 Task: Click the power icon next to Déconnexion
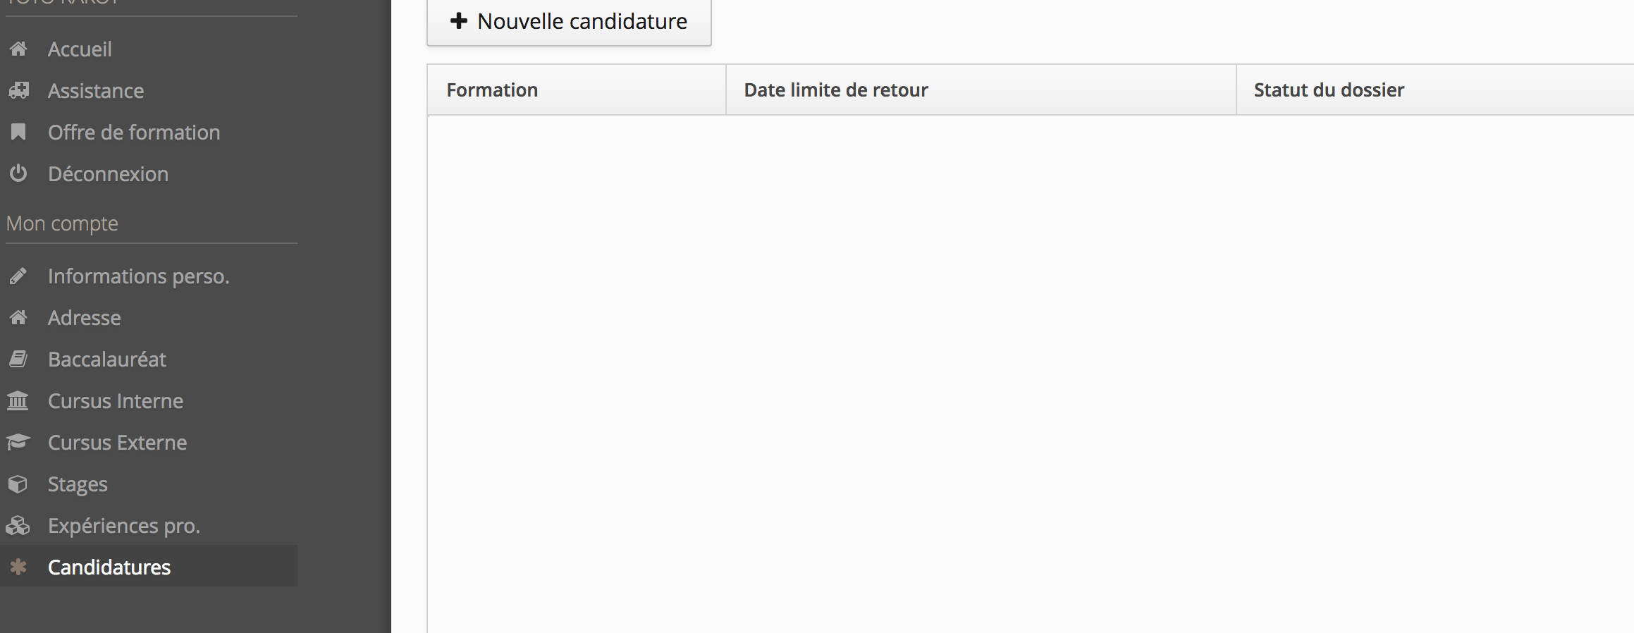[x=18, y=173]
